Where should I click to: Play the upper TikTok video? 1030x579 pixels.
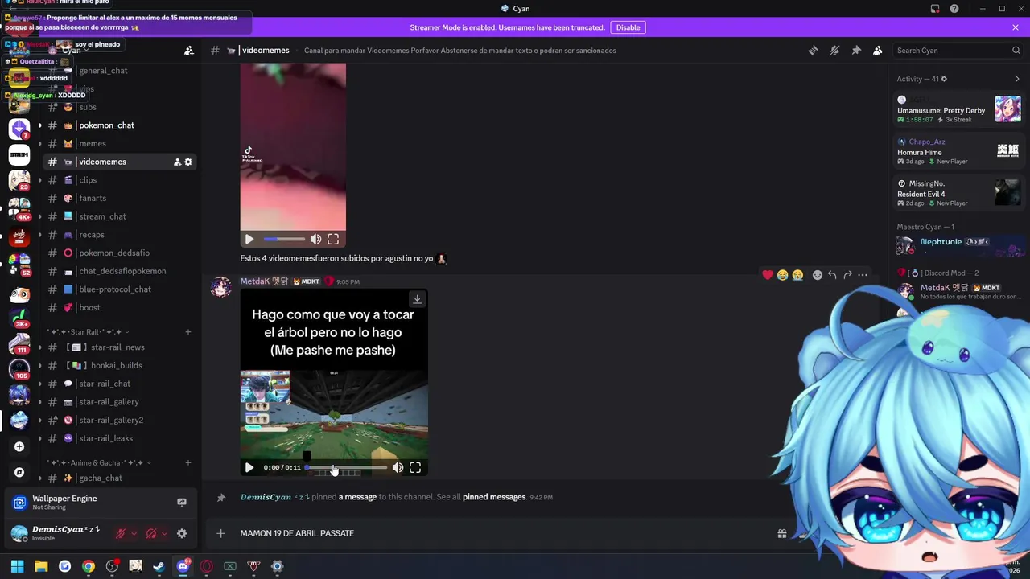249,239
